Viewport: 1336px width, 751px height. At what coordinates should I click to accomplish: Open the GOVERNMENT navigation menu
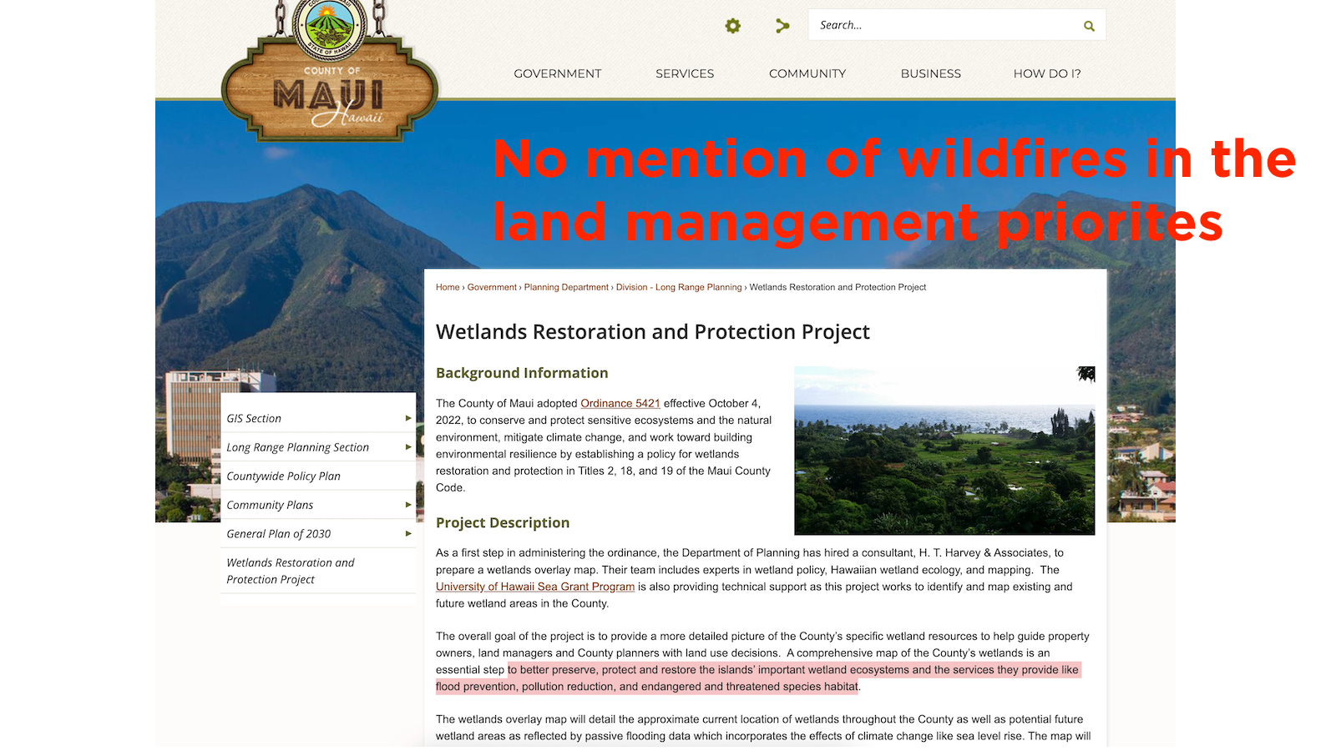(x=557, y=73)
